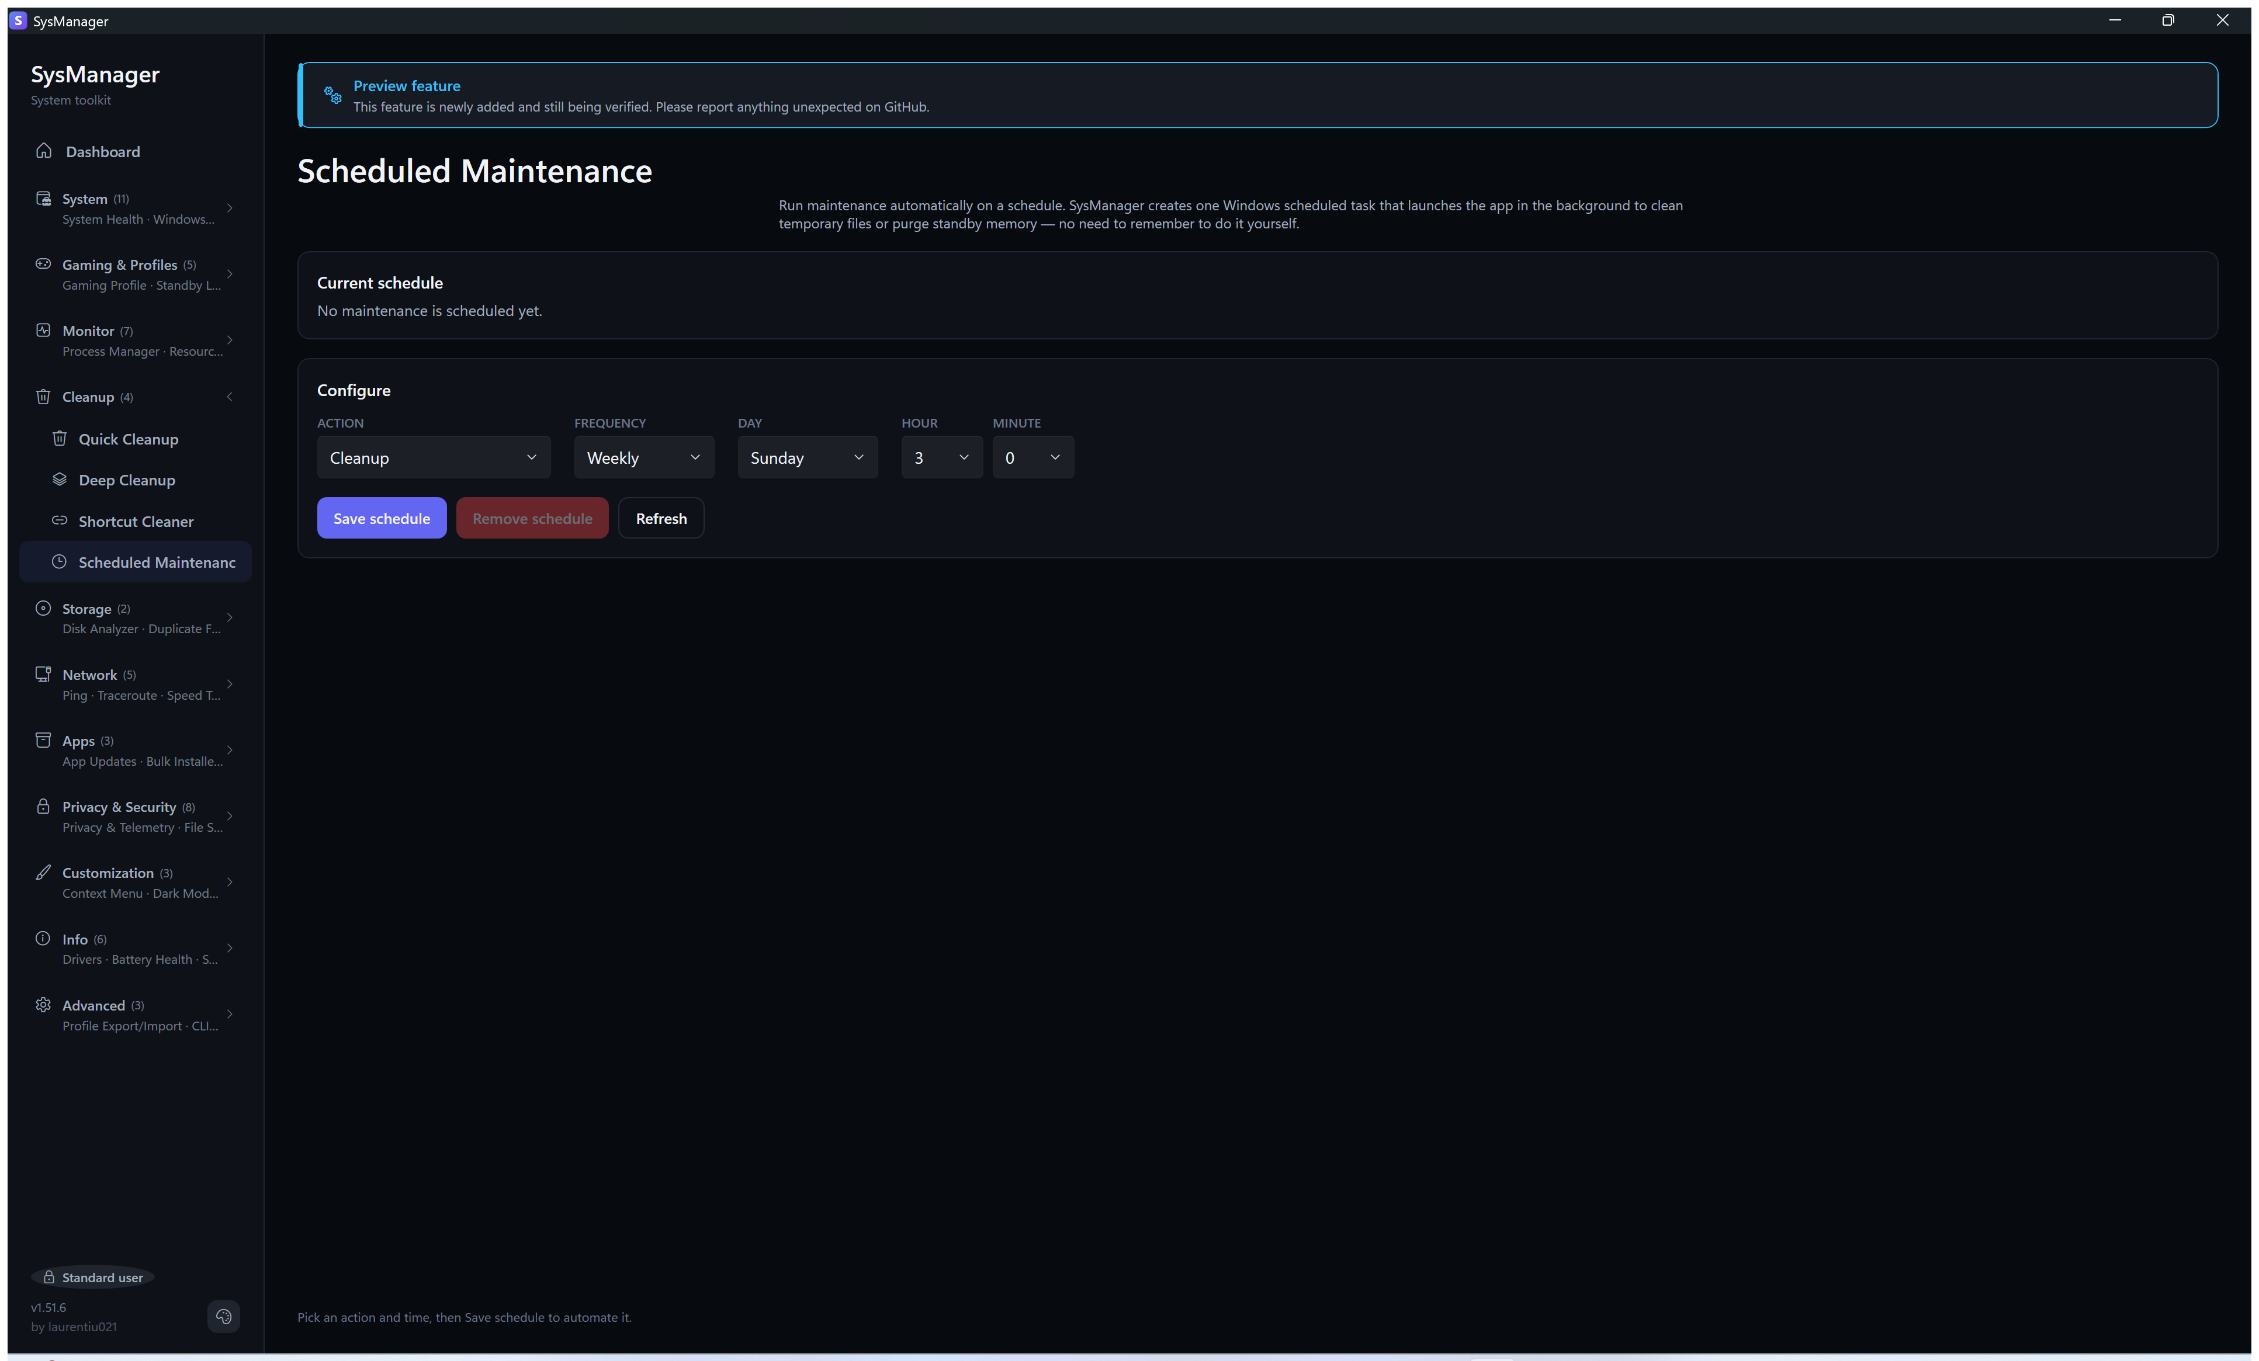
Task: Expand the Info section chevron
Action: coord(230,947)
